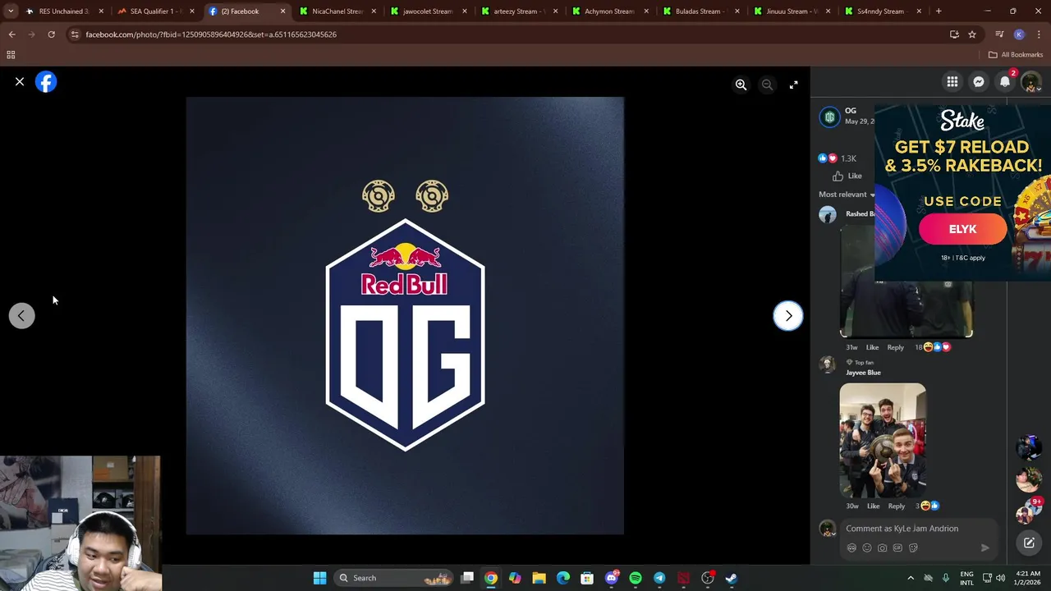Like Jayvee Blue's 30w comment
The width and height of the screenshot is (1051, 591).
click(873, 506)
